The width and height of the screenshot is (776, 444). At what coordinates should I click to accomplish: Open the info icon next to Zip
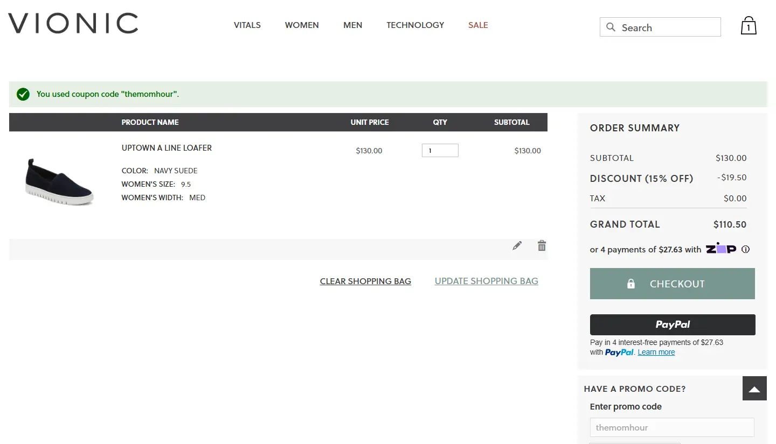745,249
